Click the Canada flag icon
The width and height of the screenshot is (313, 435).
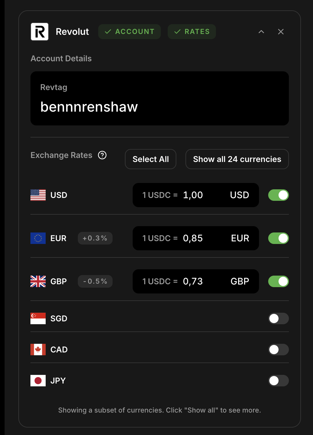click(x=38, y=350)
